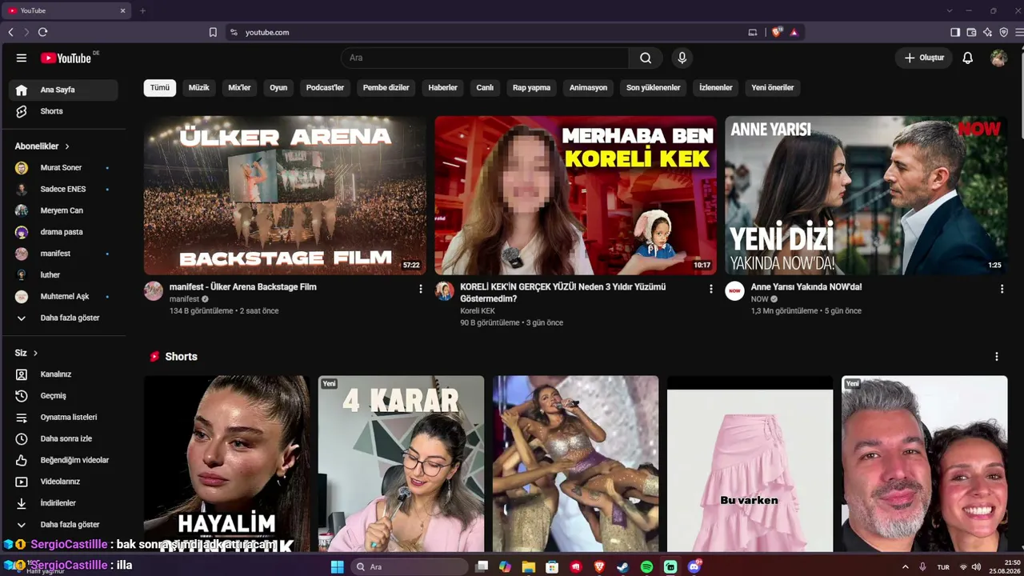Click the search magnifier button
The height and width of the screenshot is (576, 1024).
(646, 58)
